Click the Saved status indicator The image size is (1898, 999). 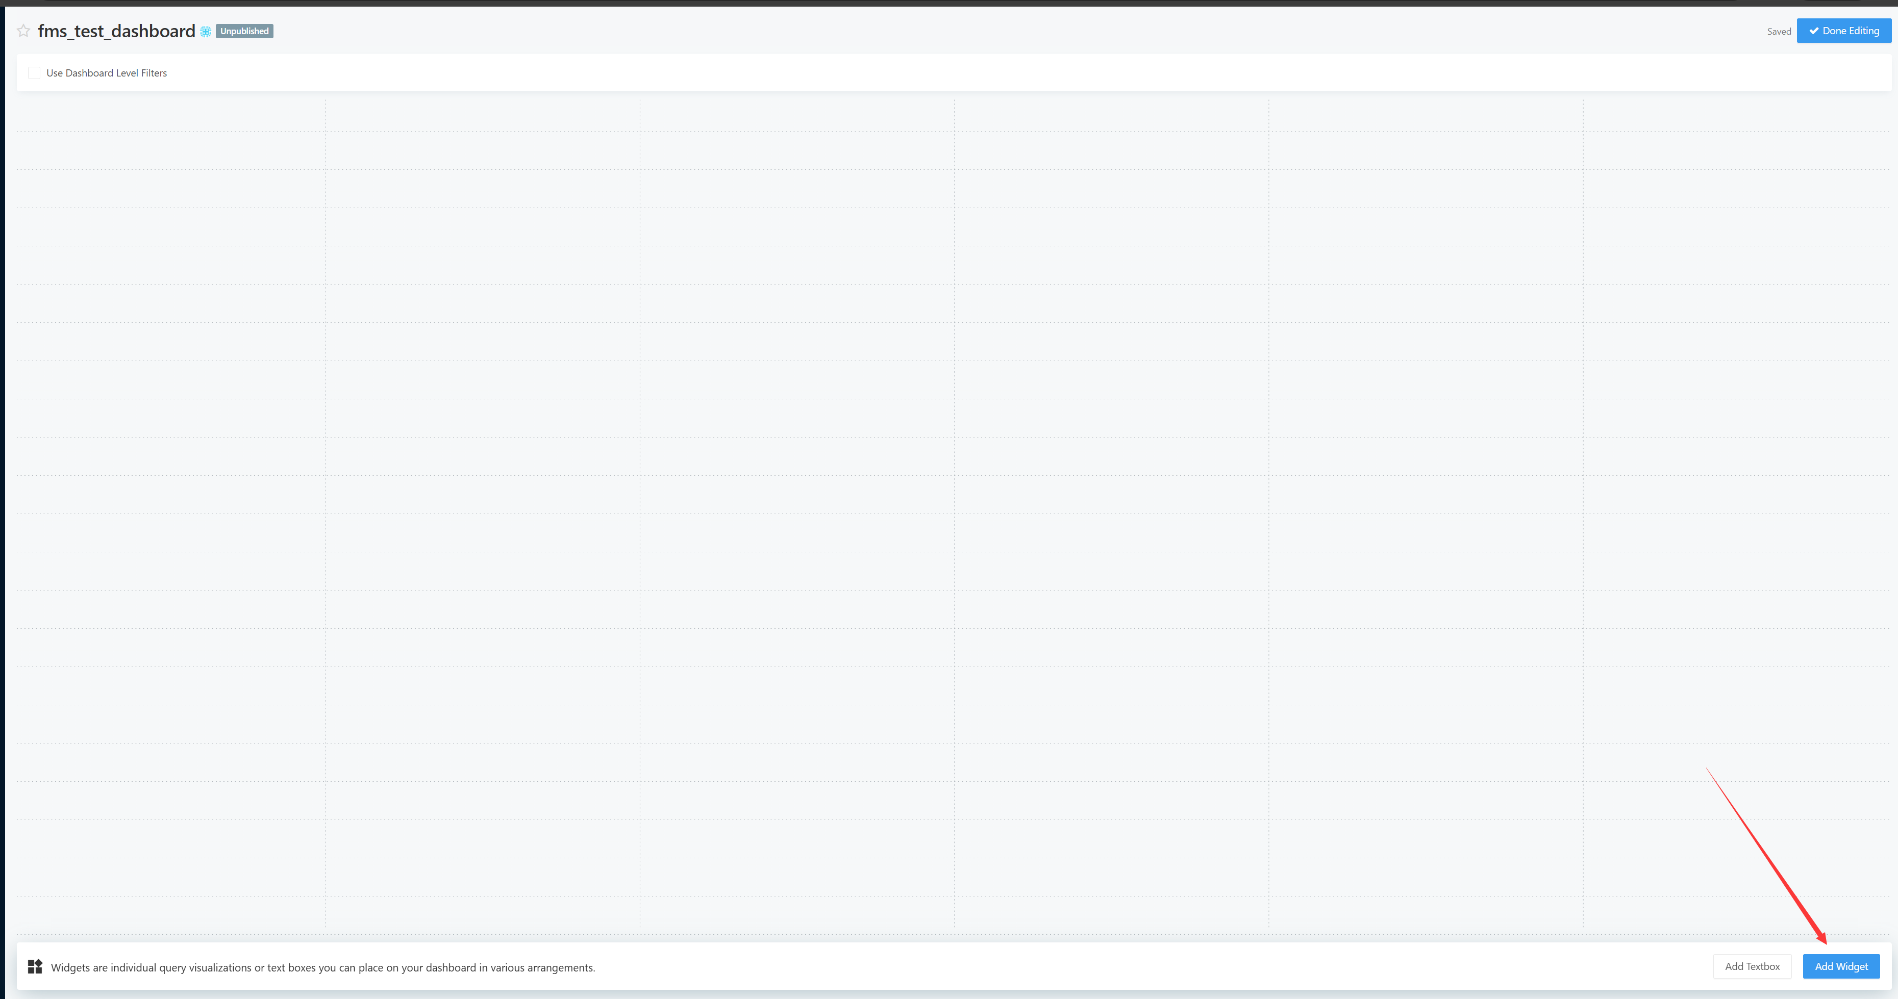[1779, 31]
